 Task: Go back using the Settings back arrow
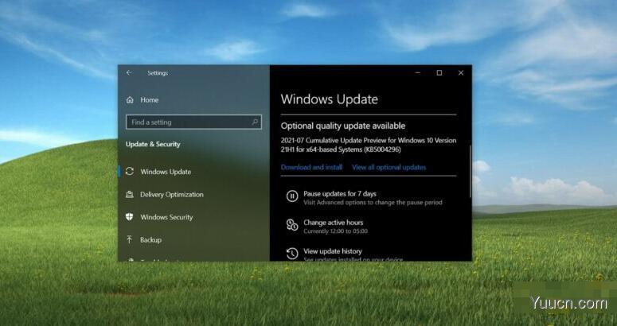tap(129, 72)
